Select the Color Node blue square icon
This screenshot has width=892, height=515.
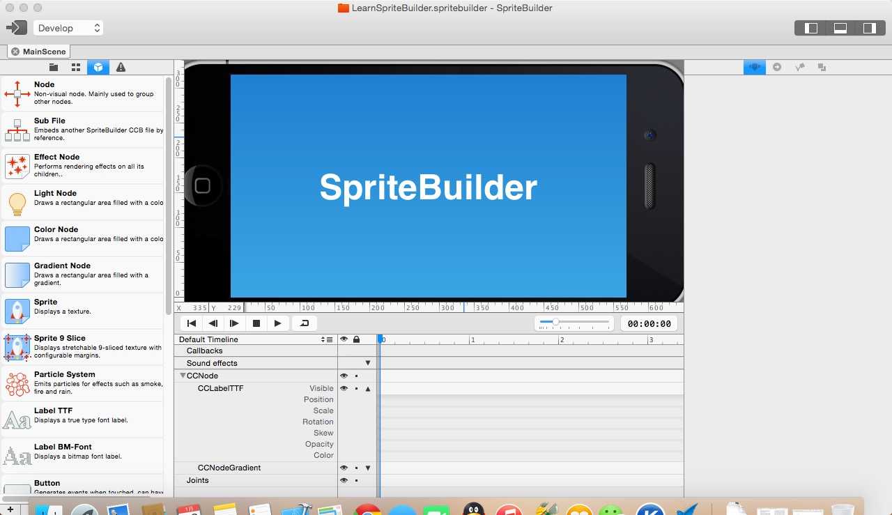[x=17, y=238]
